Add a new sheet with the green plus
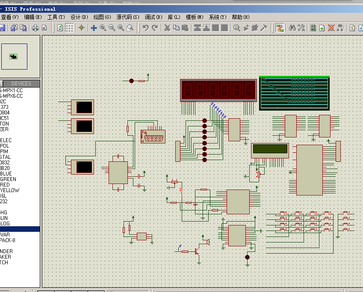363x292 pixels. [322, 28]
